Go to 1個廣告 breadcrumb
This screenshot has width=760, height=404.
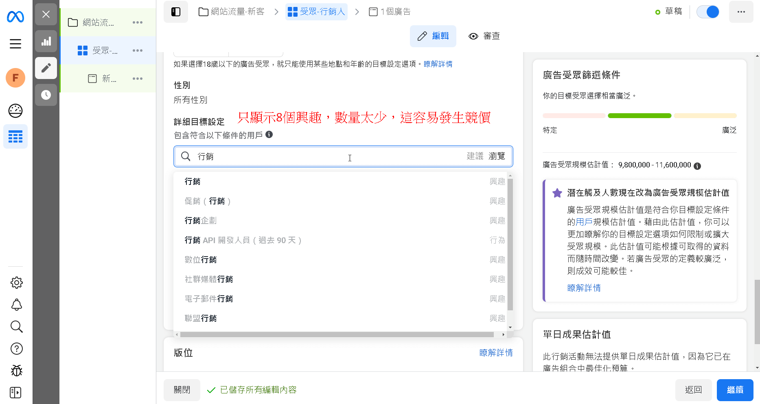[390, 12]
